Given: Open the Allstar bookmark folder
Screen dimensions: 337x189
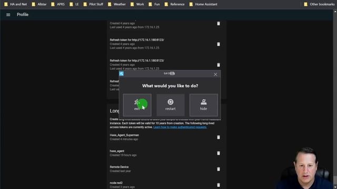Looking at the screenshot, I should click(39, 4).
